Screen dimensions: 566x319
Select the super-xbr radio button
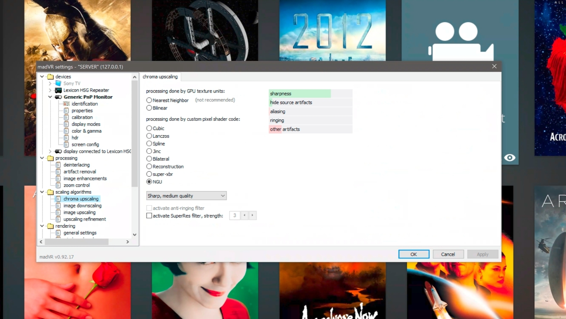[149, 174]
